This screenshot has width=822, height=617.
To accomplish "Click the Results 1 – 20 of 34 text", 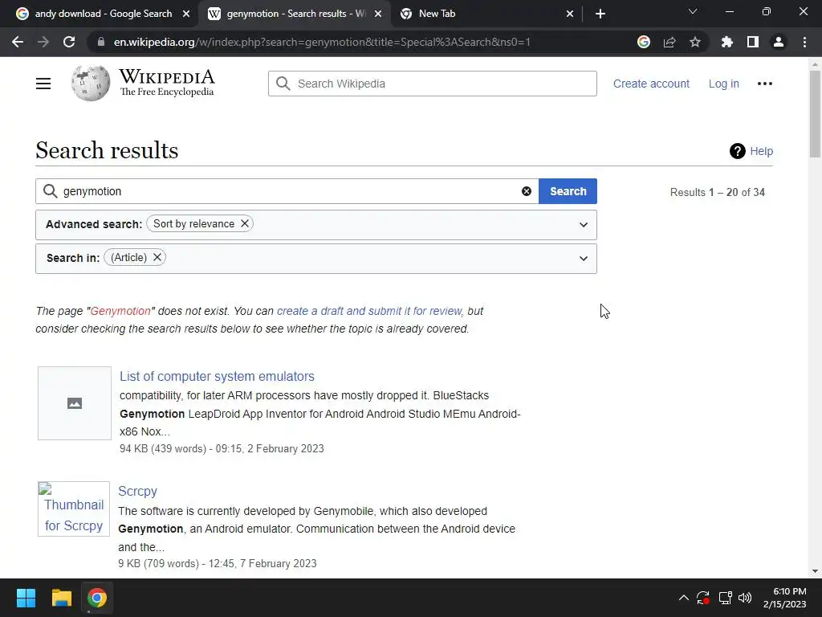I will [x=717, y=193].
